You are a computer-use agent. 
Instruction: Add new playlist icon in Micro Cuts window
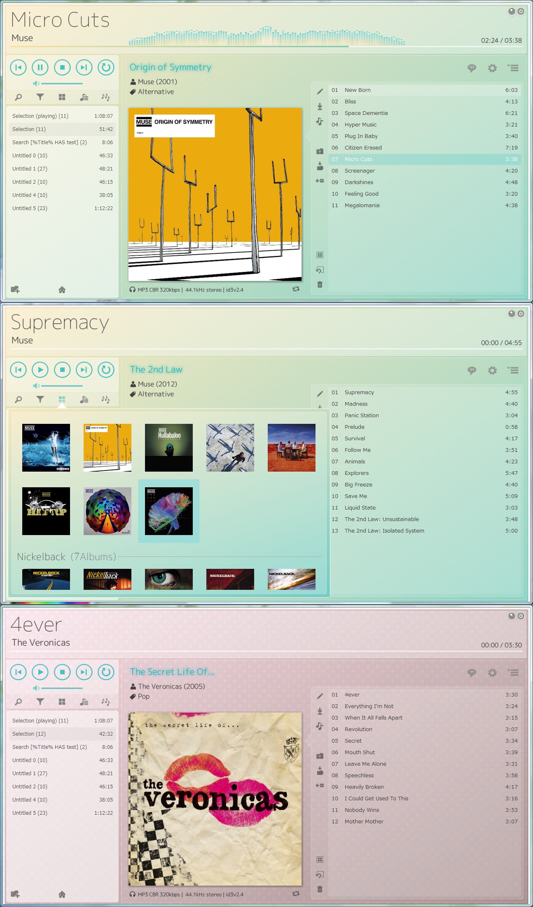click(x=15, y=290)
